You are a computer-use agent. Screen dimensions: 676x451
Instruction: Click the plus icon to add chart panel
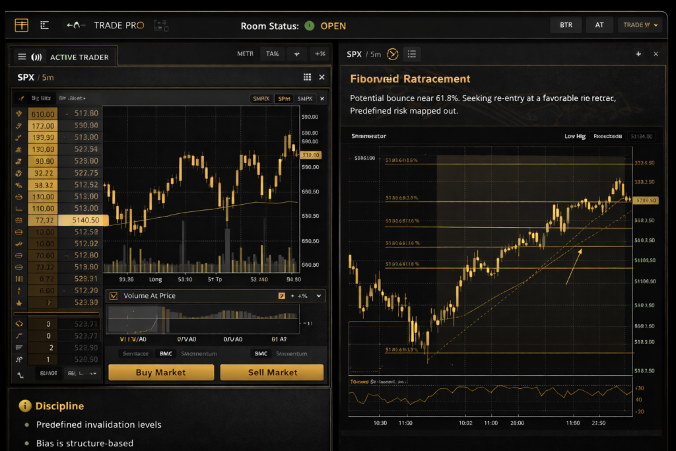tap(638, 54)
